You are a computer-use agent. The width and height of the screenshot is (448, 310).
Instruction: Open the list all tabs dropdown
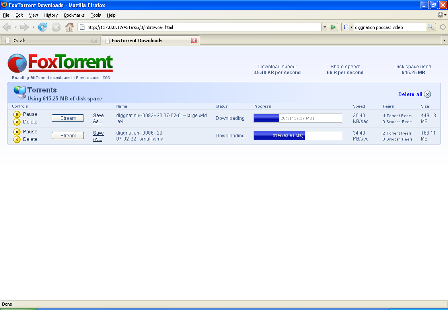click(444, 40)
